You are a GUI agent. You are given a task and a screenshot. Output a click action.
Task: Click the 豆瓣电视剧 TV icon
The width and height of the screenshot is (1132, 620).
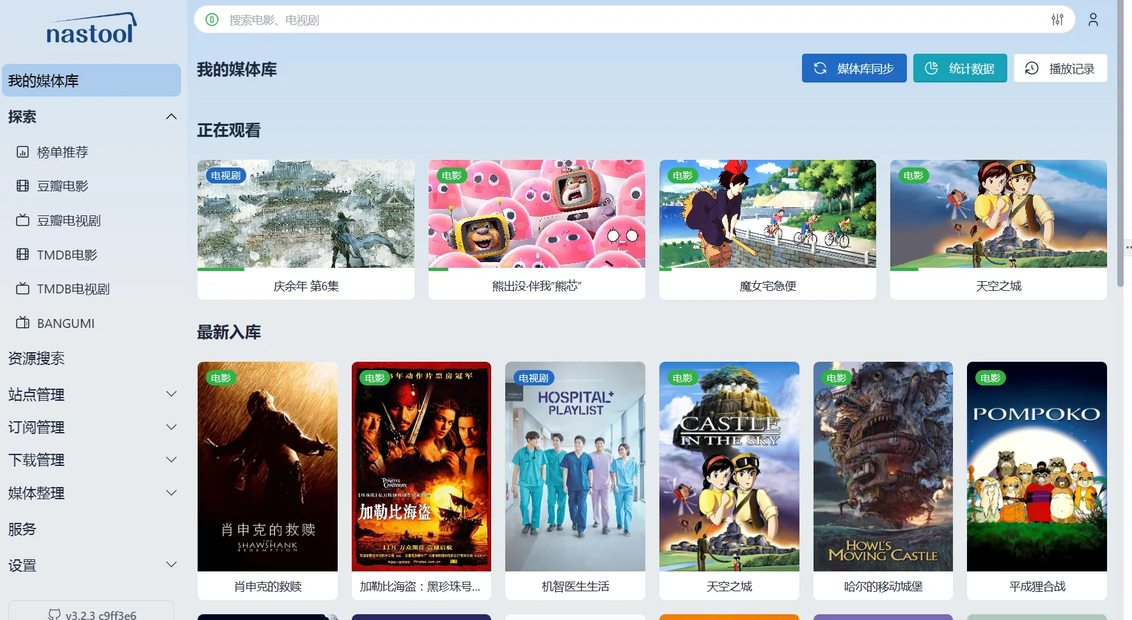coord(22,221)
